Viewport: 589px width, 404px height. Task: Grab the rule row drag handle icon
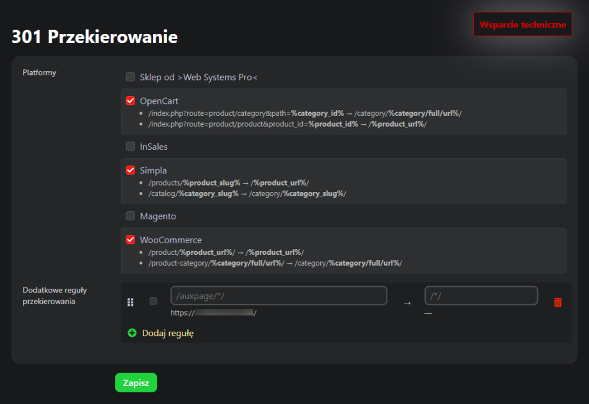pyautogui.click(x=131, y=302)
